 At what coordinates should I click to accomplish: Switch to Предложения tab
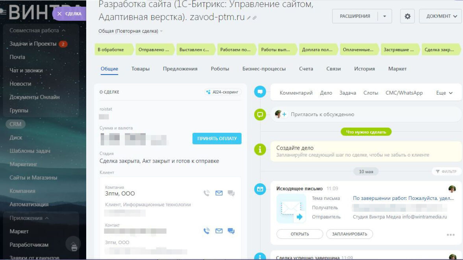point(180,69)
